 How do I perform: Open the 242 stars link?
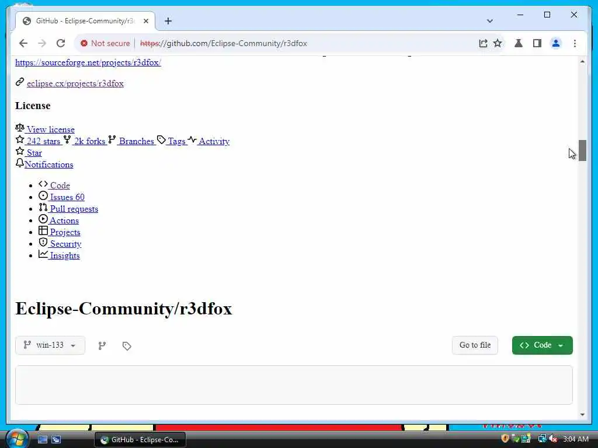[43, 141]
